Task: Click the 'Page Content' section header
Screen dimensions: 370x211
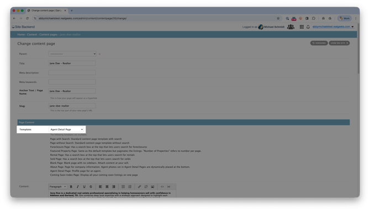Action: tap(183, 122)
